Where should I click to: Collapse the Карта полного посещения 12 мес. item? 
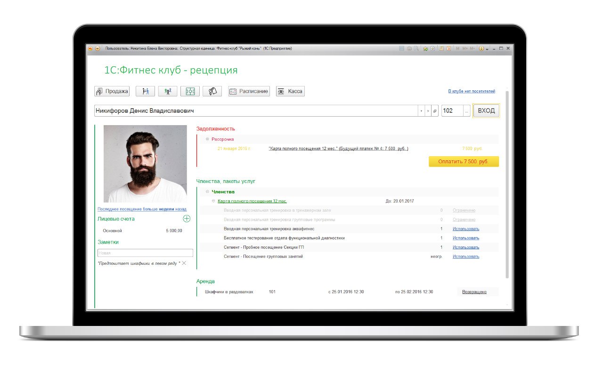[213, 201]
